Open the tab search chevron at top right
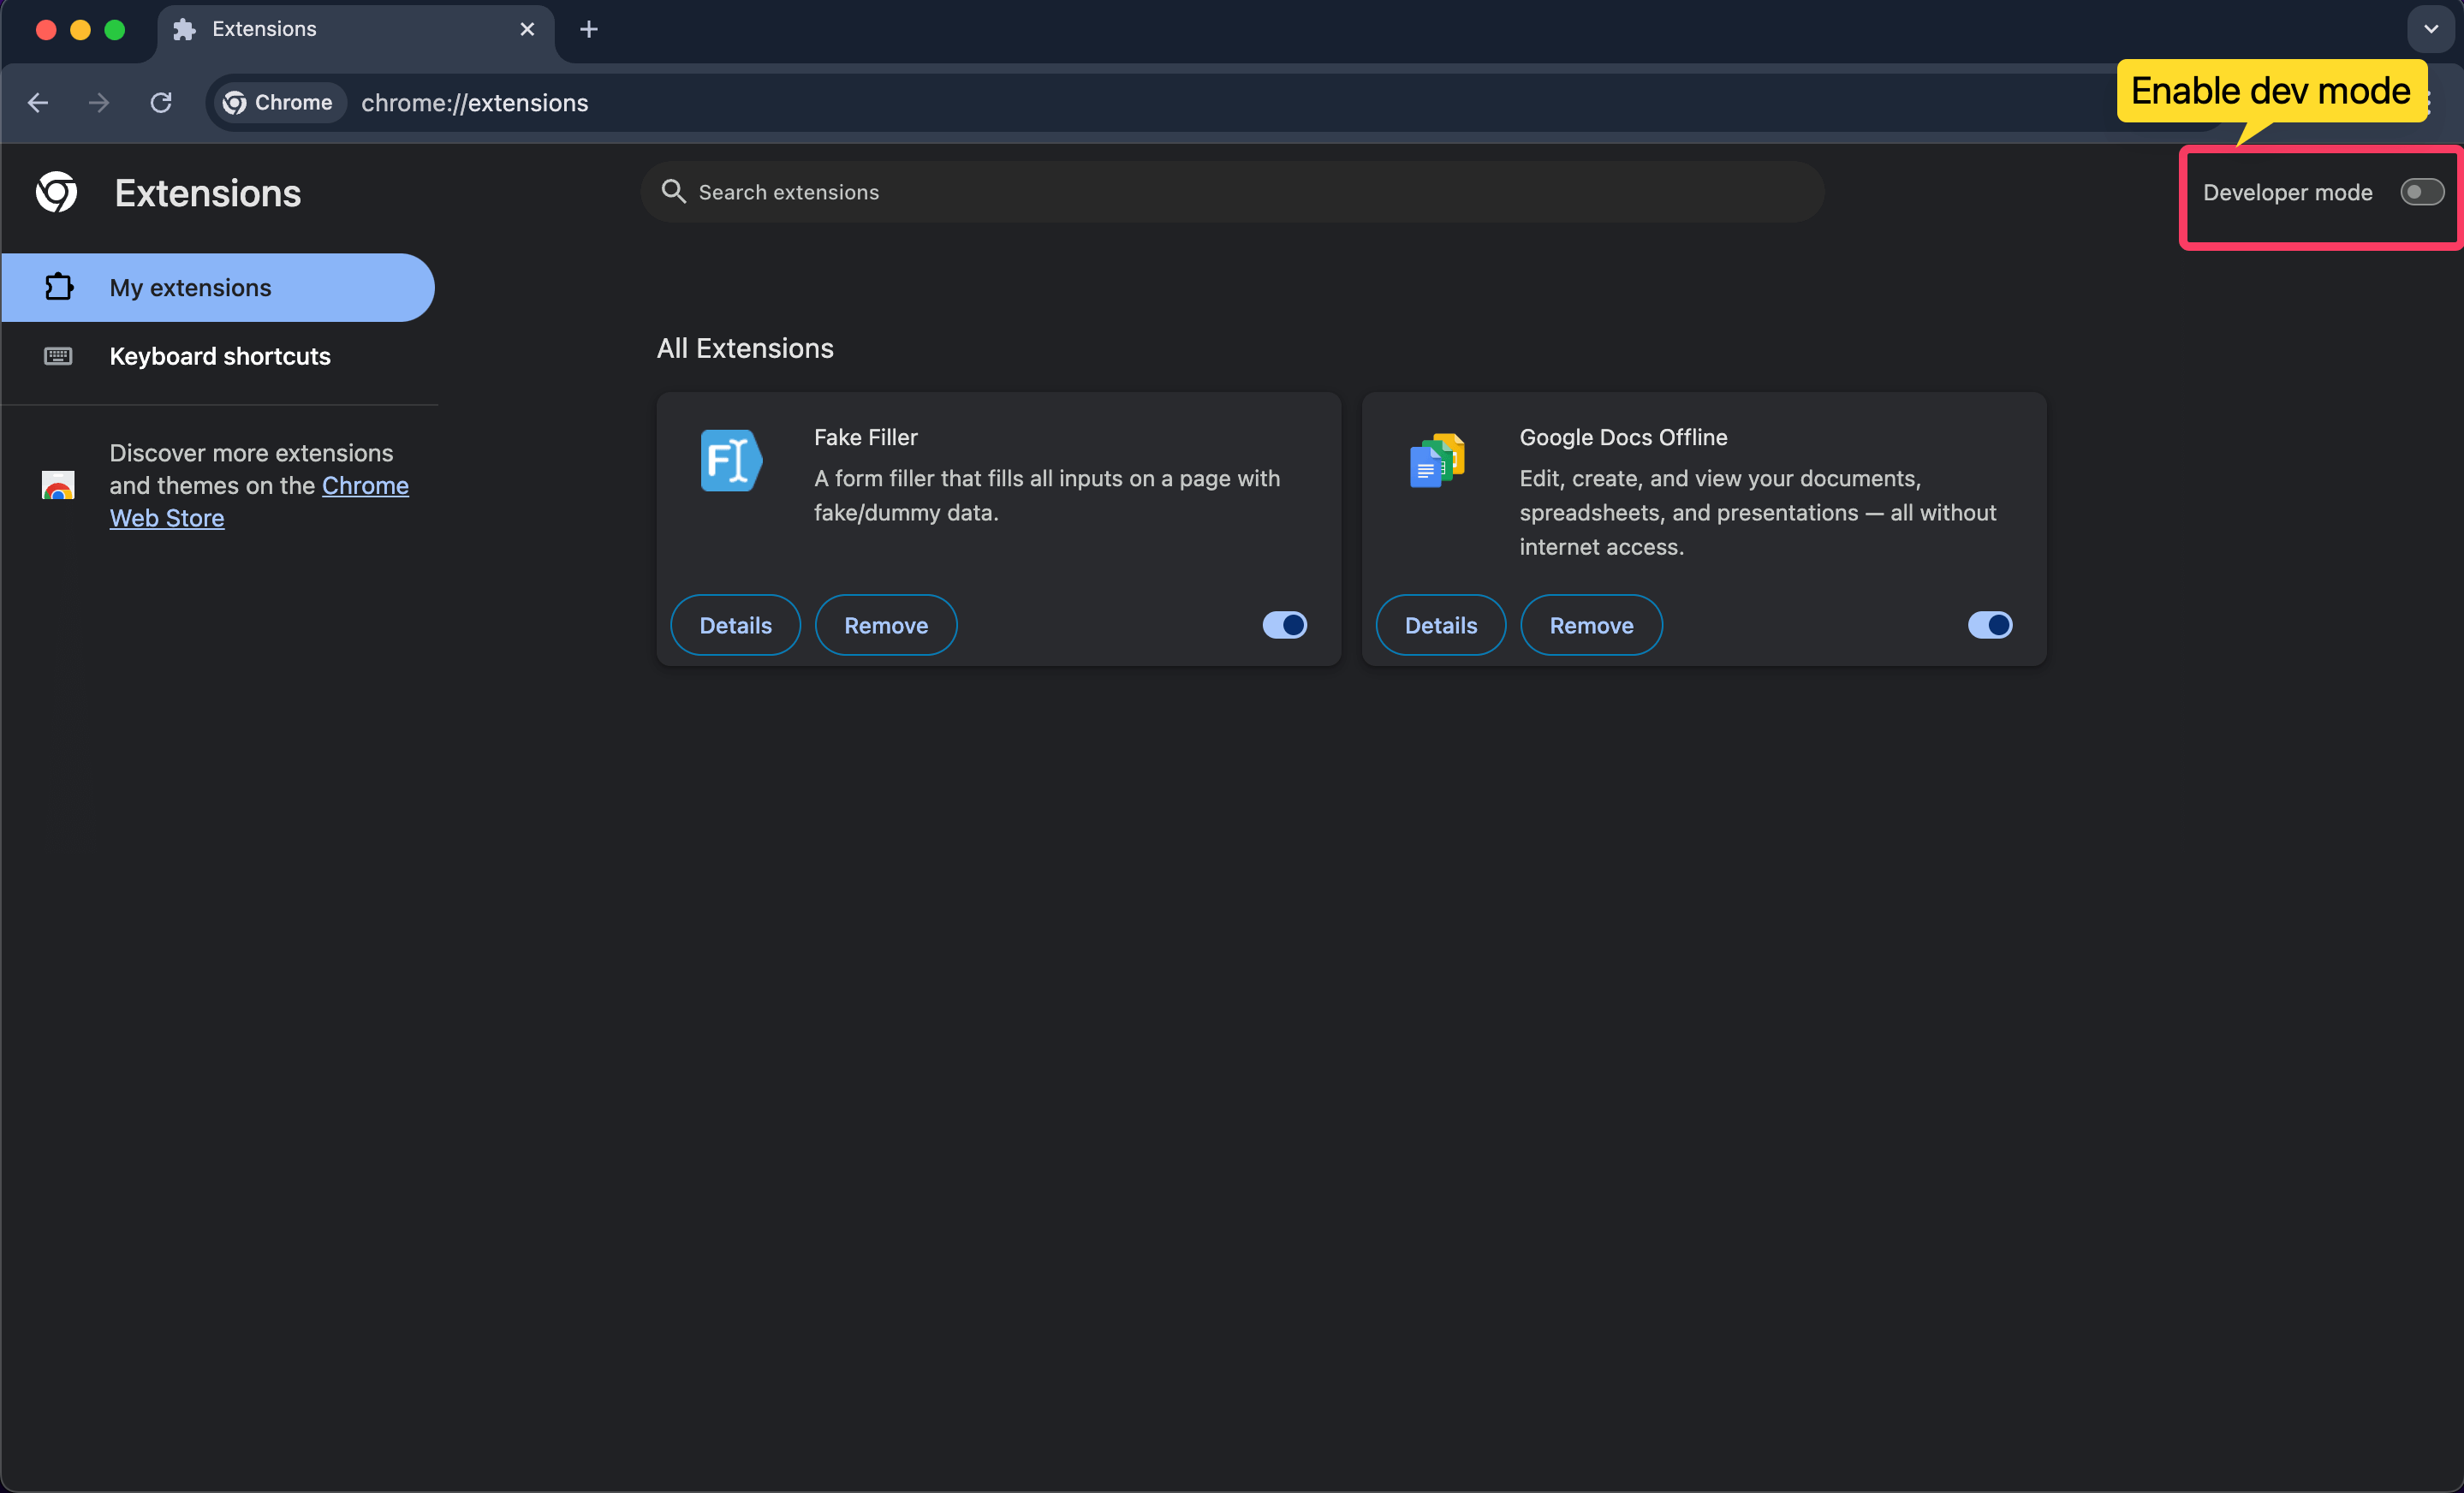2464x1493 pixels. pyautogui.click(x=2430, y=29)
